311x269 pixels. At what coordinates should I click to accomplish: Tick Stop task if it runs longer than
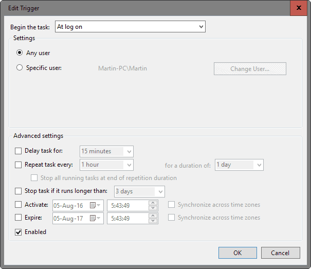pos(19,191)
